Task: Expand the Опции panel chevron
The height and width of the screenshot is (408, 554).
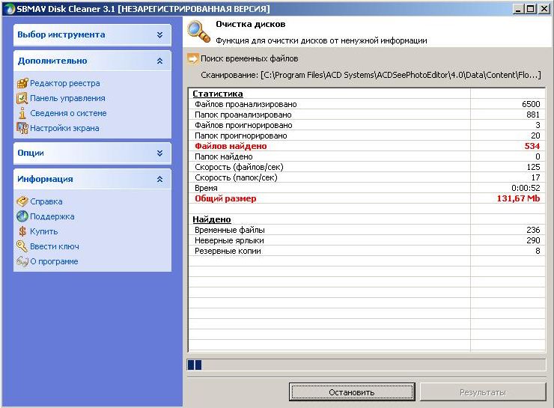Action: pyautogui.click(x=159, y=153)
